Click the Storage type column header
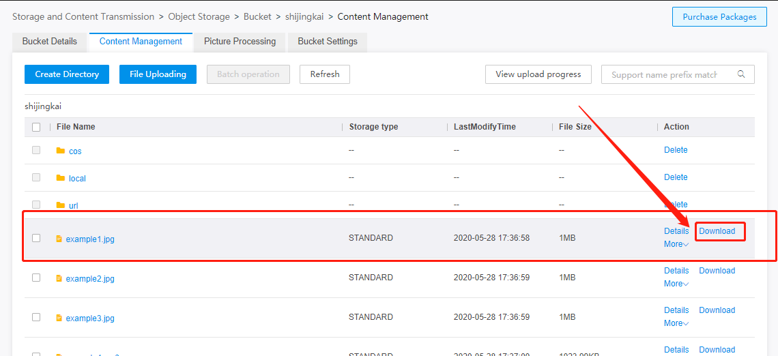Image resolution: width=778 pixels, height=356 pixels. click(x=373, y=127)
